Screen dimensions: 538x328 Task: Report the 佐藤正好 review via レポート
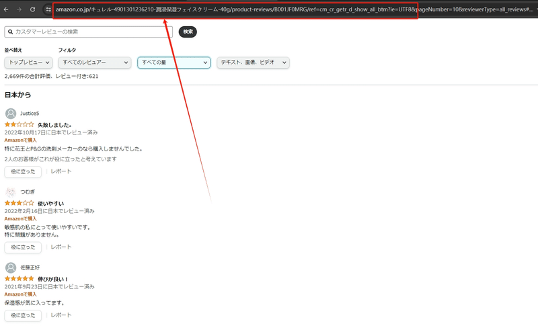pyautogui.click(x=61, y=315)
